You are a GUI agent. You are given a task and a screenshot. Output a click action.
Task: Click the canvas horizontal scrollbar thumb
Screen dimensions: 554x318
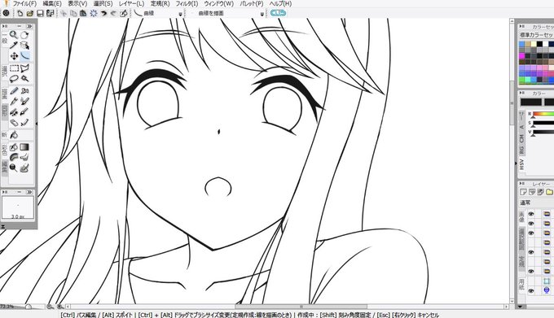click(x=301, y=307)
